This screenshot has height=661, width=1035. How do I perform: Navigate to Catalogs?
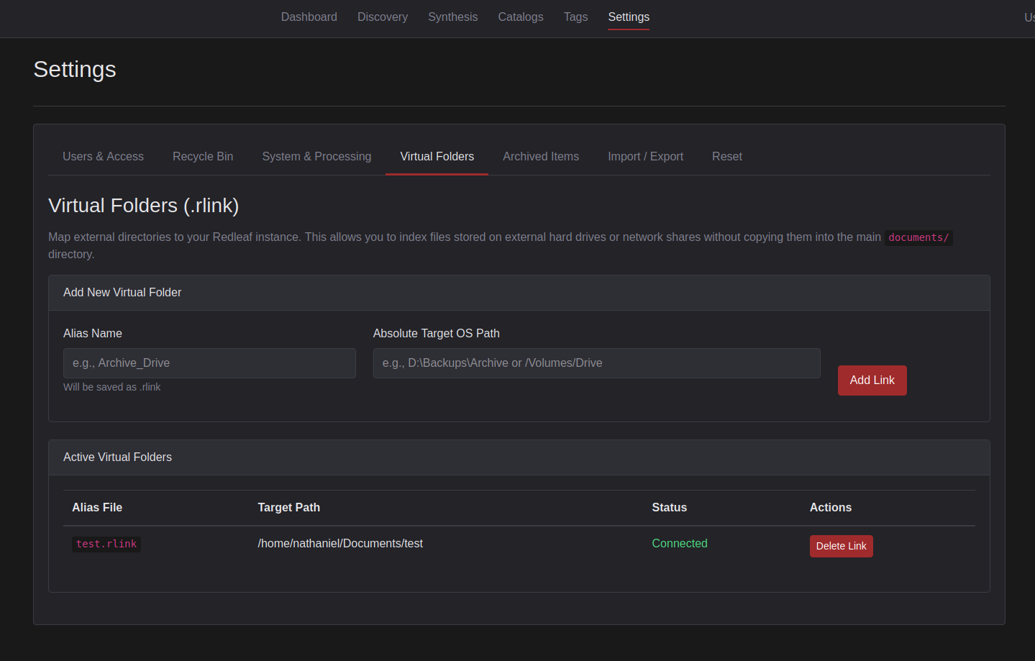coord(520,17)
